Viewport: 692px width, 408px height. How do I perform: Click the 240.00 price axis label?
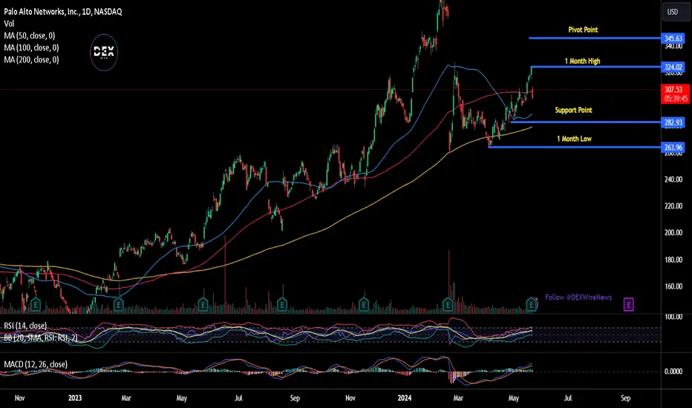click(673, 180)
